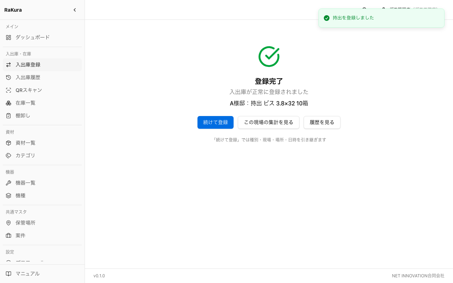
Task: Open 入出庫履歴 from the sidebar
Action: click(42, 77)
